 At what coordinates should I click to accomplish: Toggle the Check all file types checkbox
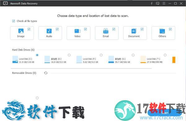14,21
